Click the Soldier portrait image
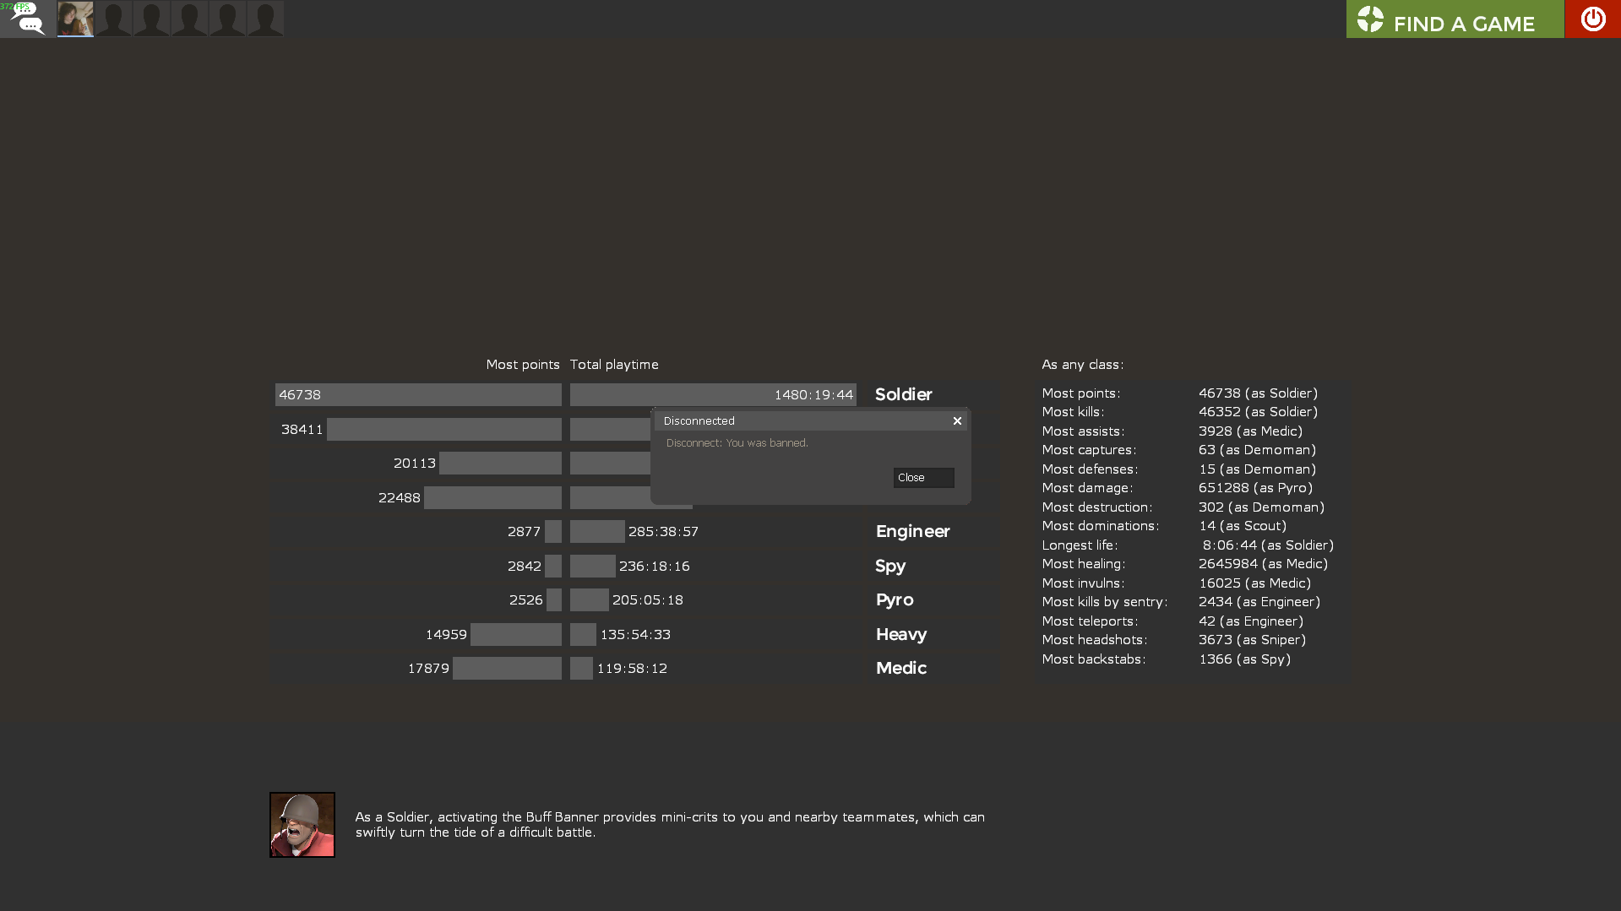The height and width of the screenshot is (911, 1621). click(302, 825)
